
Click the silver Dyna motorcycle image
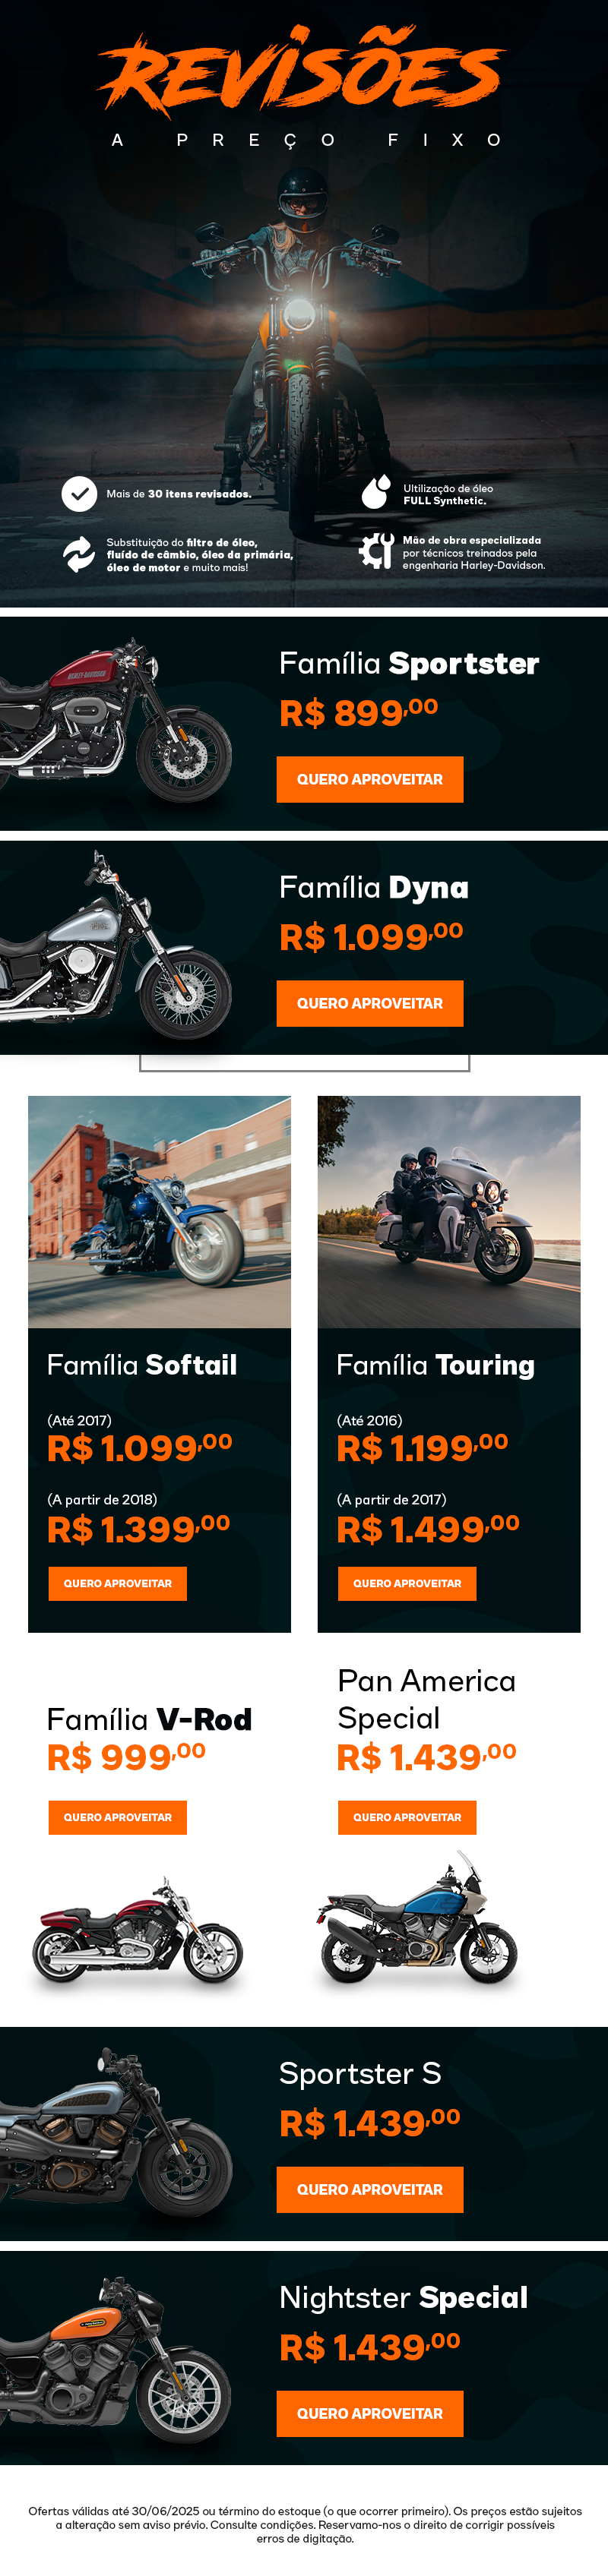tap(115, 946)
